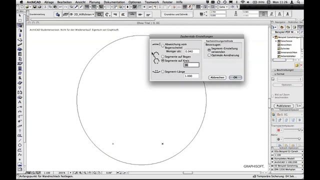Screen dimensions: 320x180
Task: Select 'Segmente auf Bogen' radio button
Action: coord(162,56)
